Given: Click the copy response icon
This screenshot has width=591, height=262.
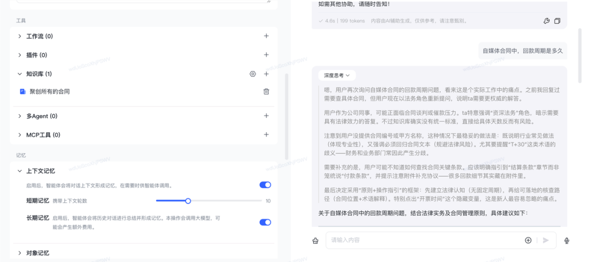Looking at the screenshot, I should click(x=557, y=21).
